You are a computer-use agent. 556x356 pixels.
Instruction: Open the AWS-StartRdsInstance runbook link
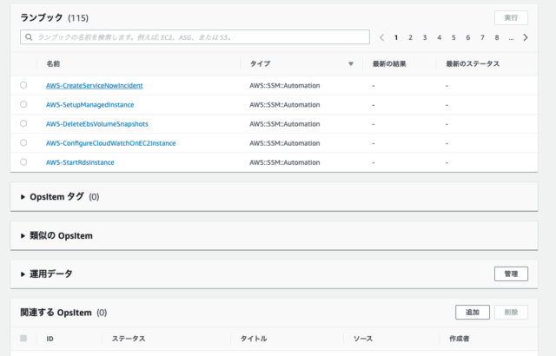click(x=80, y=162)
